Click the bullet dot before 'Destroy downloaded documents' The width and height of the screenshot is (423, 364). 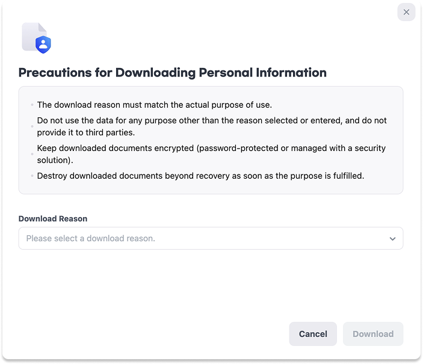pyautogui.click(x=32, y=176)
